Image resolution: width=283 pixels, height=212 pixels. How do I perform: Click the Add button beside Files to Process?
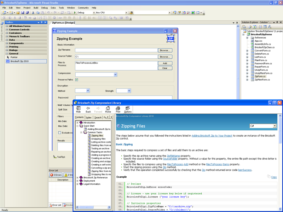(x=165, y=63)
